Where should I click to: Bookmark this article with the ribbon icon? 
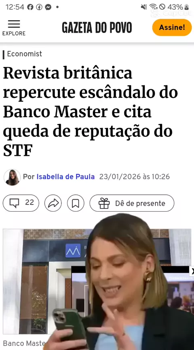point(76,203)
